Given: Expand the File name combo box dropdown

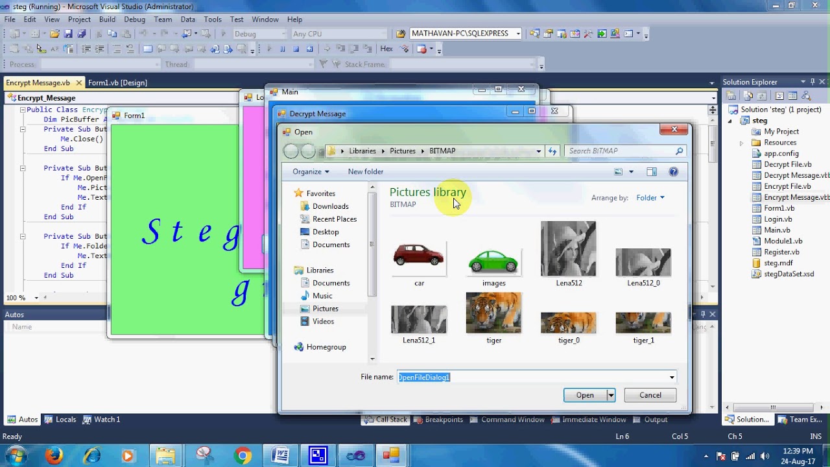Looking at the screenshot, I should tap(672, 377).
